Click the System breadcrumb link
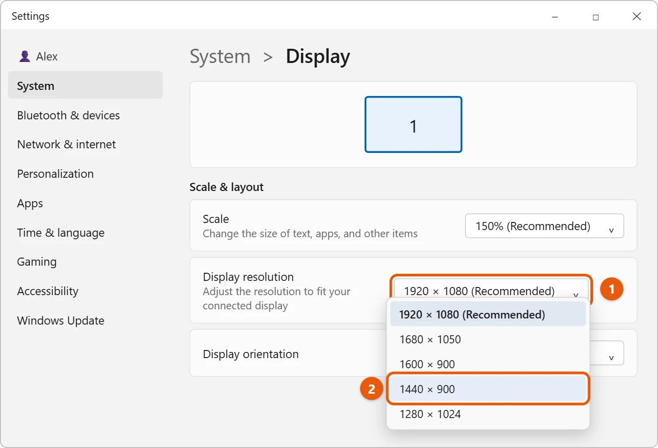 220,56
